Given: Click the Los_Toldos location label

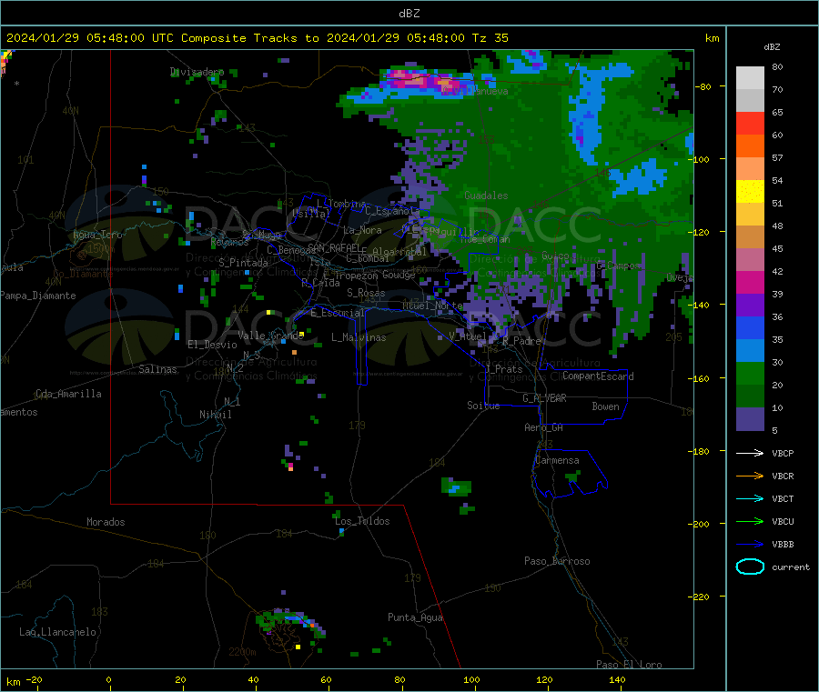Looking at the screenshot, I should click(362, 521).
